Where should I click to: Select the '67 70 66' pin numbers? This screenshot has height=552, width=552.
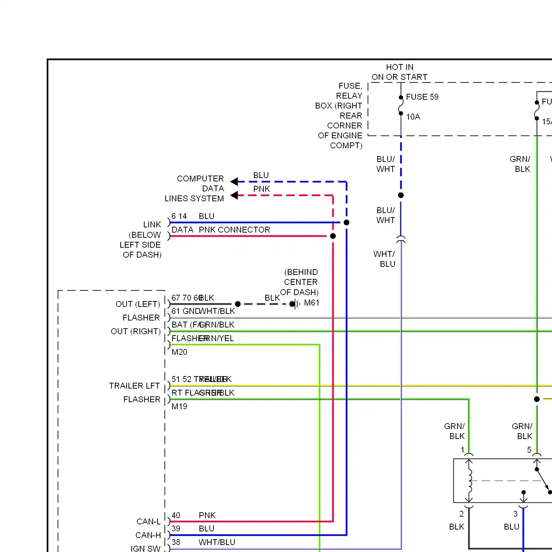coord(186,298)
